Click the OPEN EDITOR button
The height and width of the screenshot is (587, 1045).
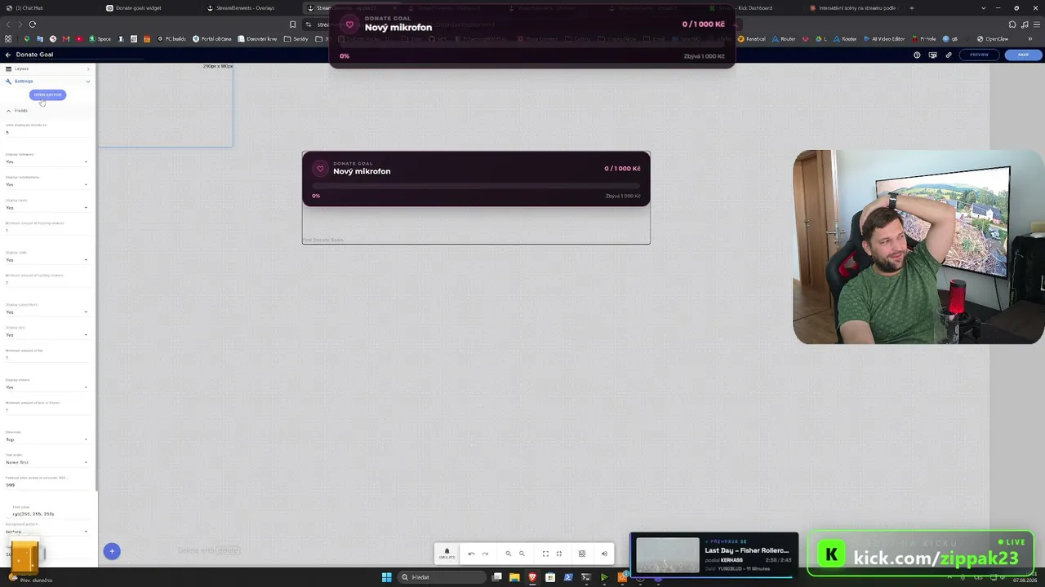[x=47, y=95]
